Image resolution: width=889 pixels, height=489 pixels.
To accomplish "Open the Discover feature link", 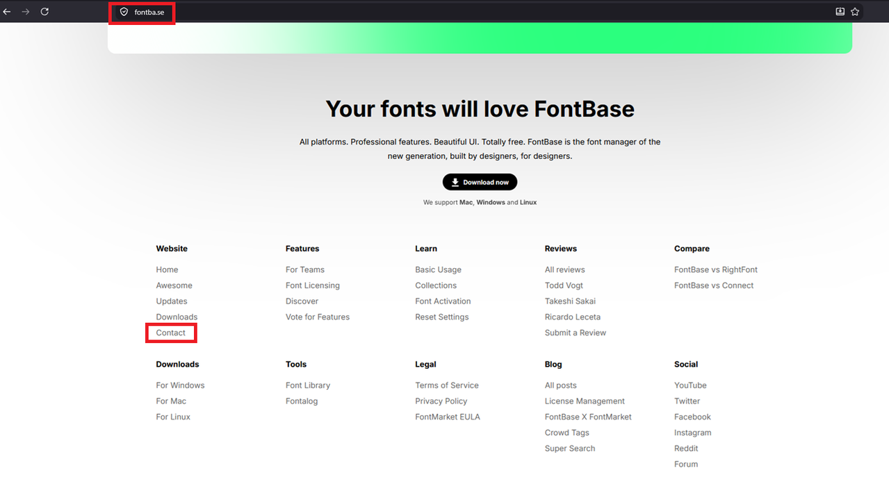I will [x=302, y=301].
